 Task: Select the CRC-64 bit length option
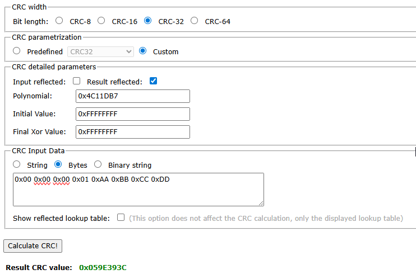point(195,21)
